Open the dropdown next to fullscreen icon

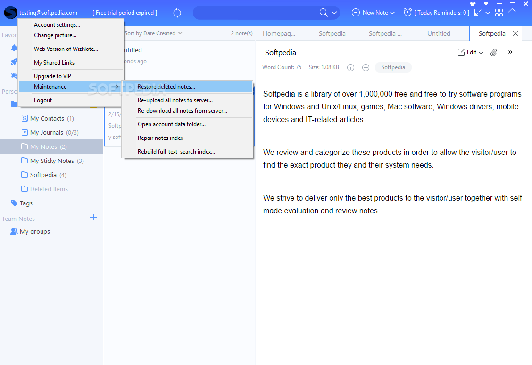coord(488,13)
